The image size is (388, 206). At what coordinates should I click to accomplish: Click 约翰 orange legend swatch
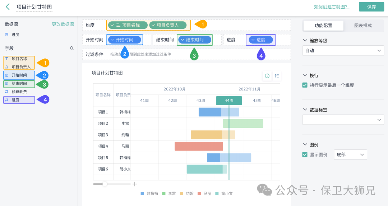[182, 194]
